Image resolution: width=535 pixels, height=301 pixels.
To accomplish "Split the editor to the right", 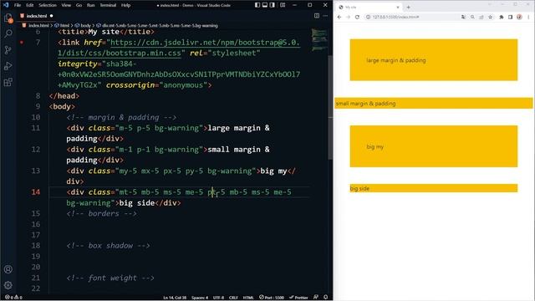I will 317,16.
